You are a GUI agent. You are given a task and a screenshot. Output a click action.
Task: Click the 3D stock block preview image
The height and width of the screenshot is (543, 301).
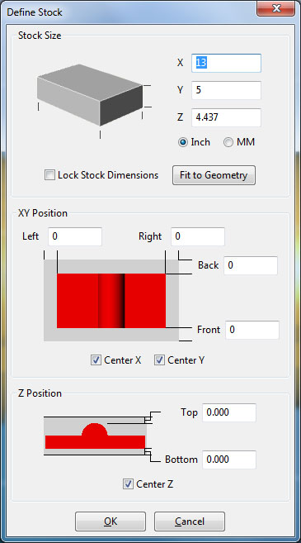tap(94, 101)
